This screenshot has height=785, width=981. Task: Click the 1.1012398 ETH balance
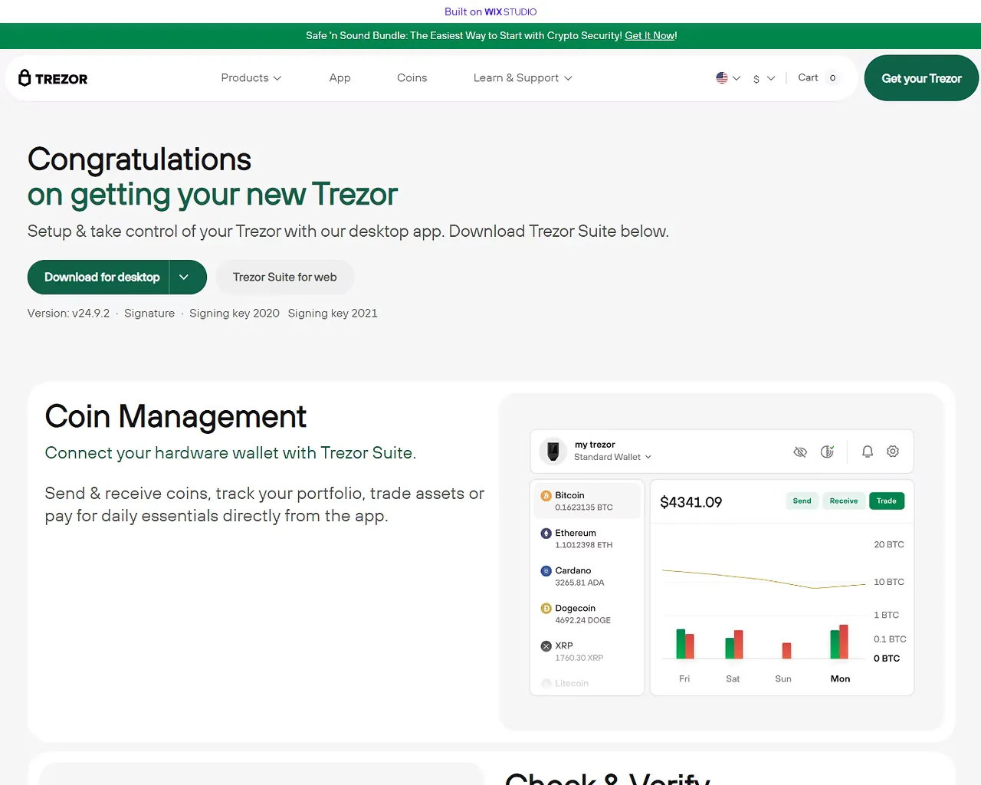tap(584, 545)
